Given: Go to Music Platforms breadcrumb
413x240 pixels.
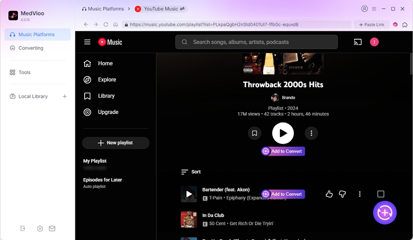Looking at the screenshot, I should (x=103, y=9).
